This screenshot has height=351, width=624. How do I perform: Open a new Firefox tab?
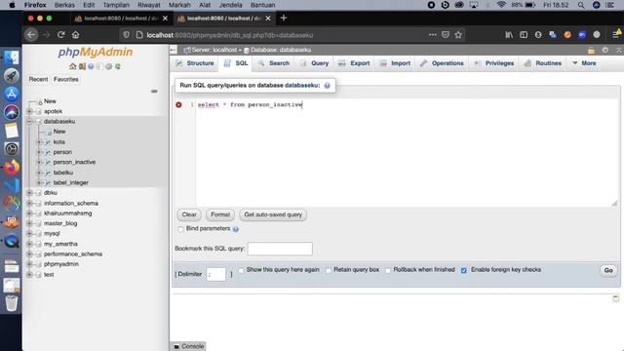click(x=284, y=18)
